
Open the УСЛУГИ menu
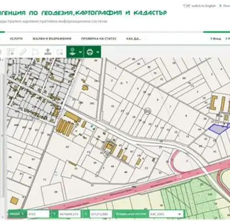[x=16, y=39]
